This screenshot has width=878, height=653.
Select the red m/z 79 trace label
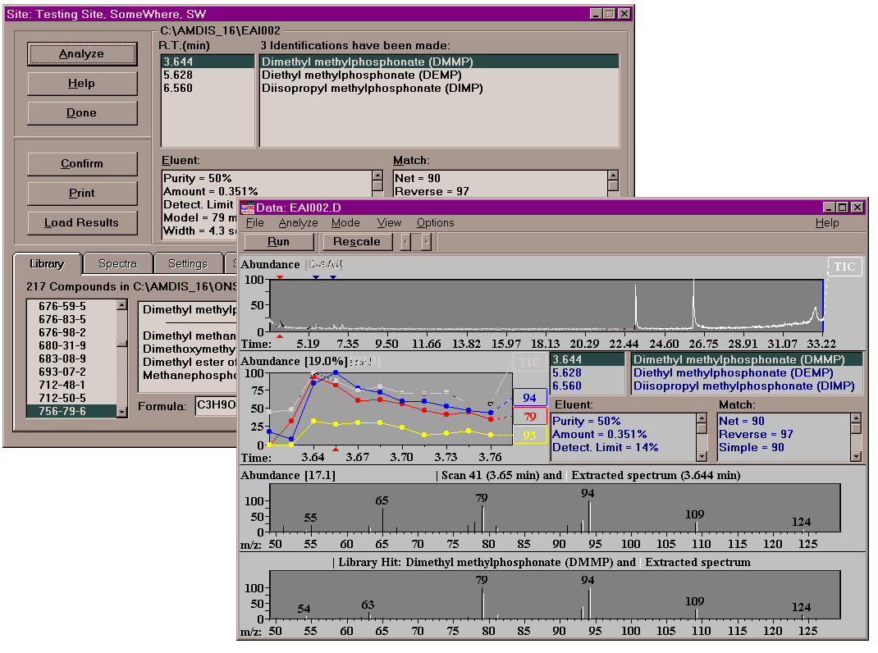pyautogui.click(x=529, y=417)
